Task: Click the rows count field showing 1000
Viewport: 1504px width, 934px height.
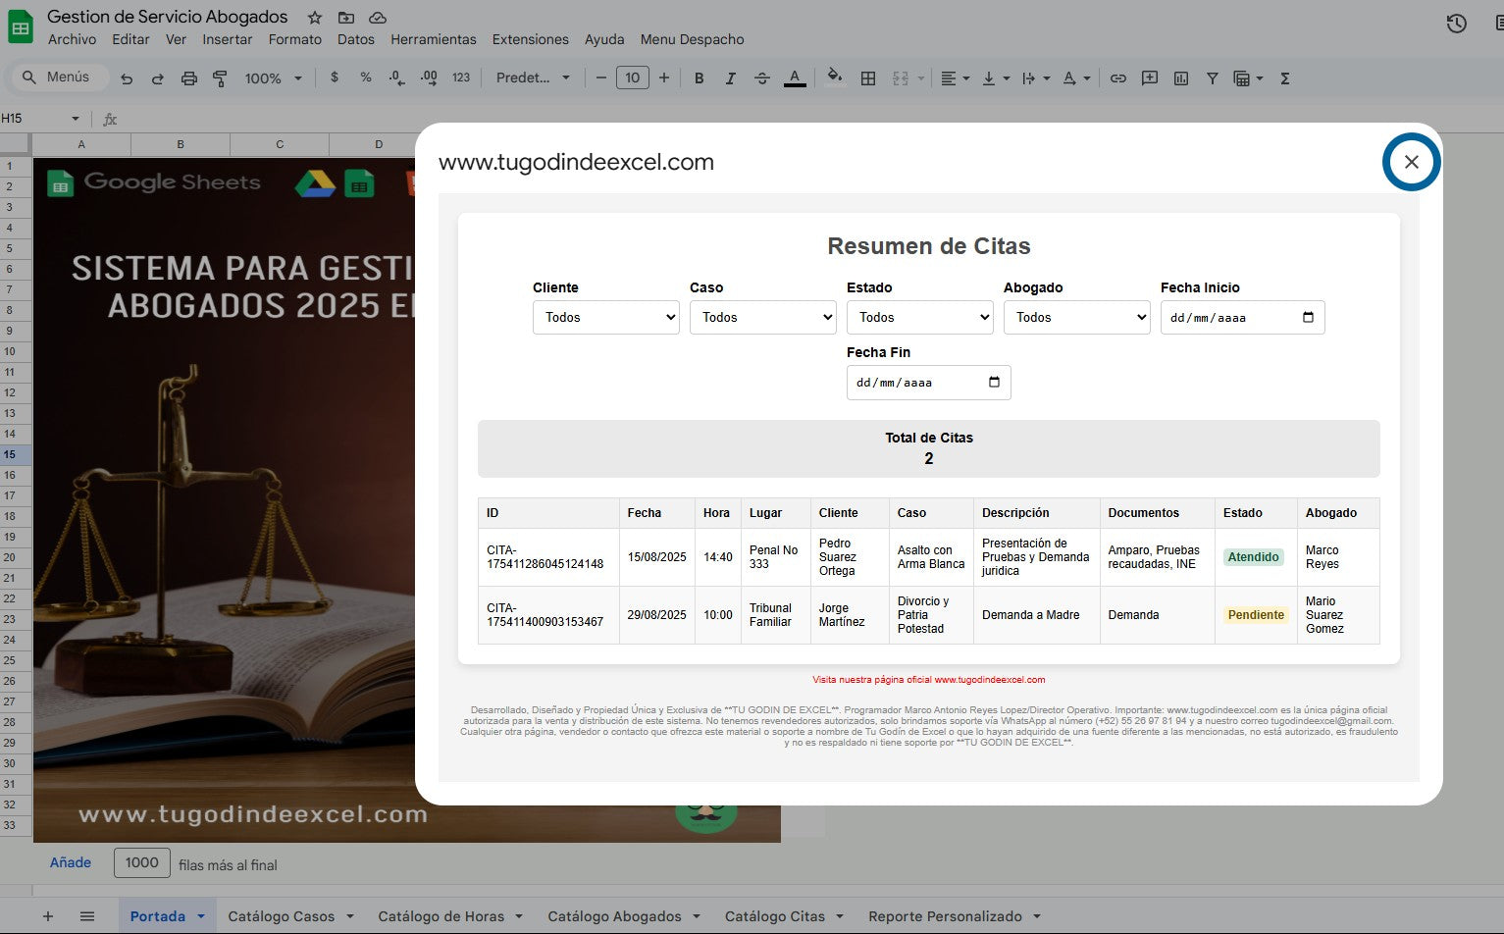Action: [142, 862]
